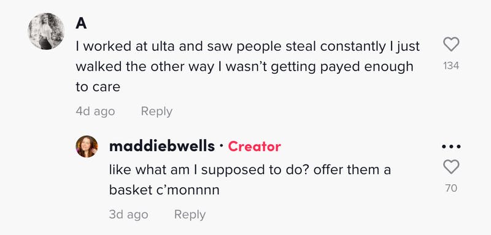Click the "4d ago" timestamp

(95, 112)
